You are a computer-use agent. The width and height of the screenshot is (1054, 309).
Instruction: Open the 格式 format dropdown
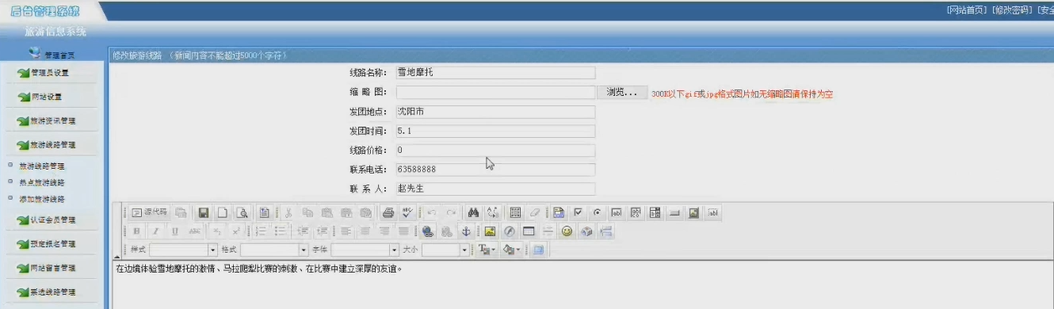(x=274, y=250)
